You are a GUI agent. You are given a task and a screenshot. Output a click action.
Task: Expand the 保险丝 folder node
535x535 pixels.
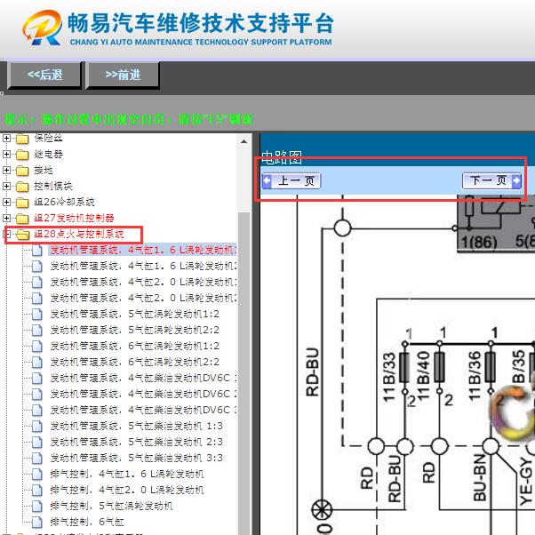[6, 138]
